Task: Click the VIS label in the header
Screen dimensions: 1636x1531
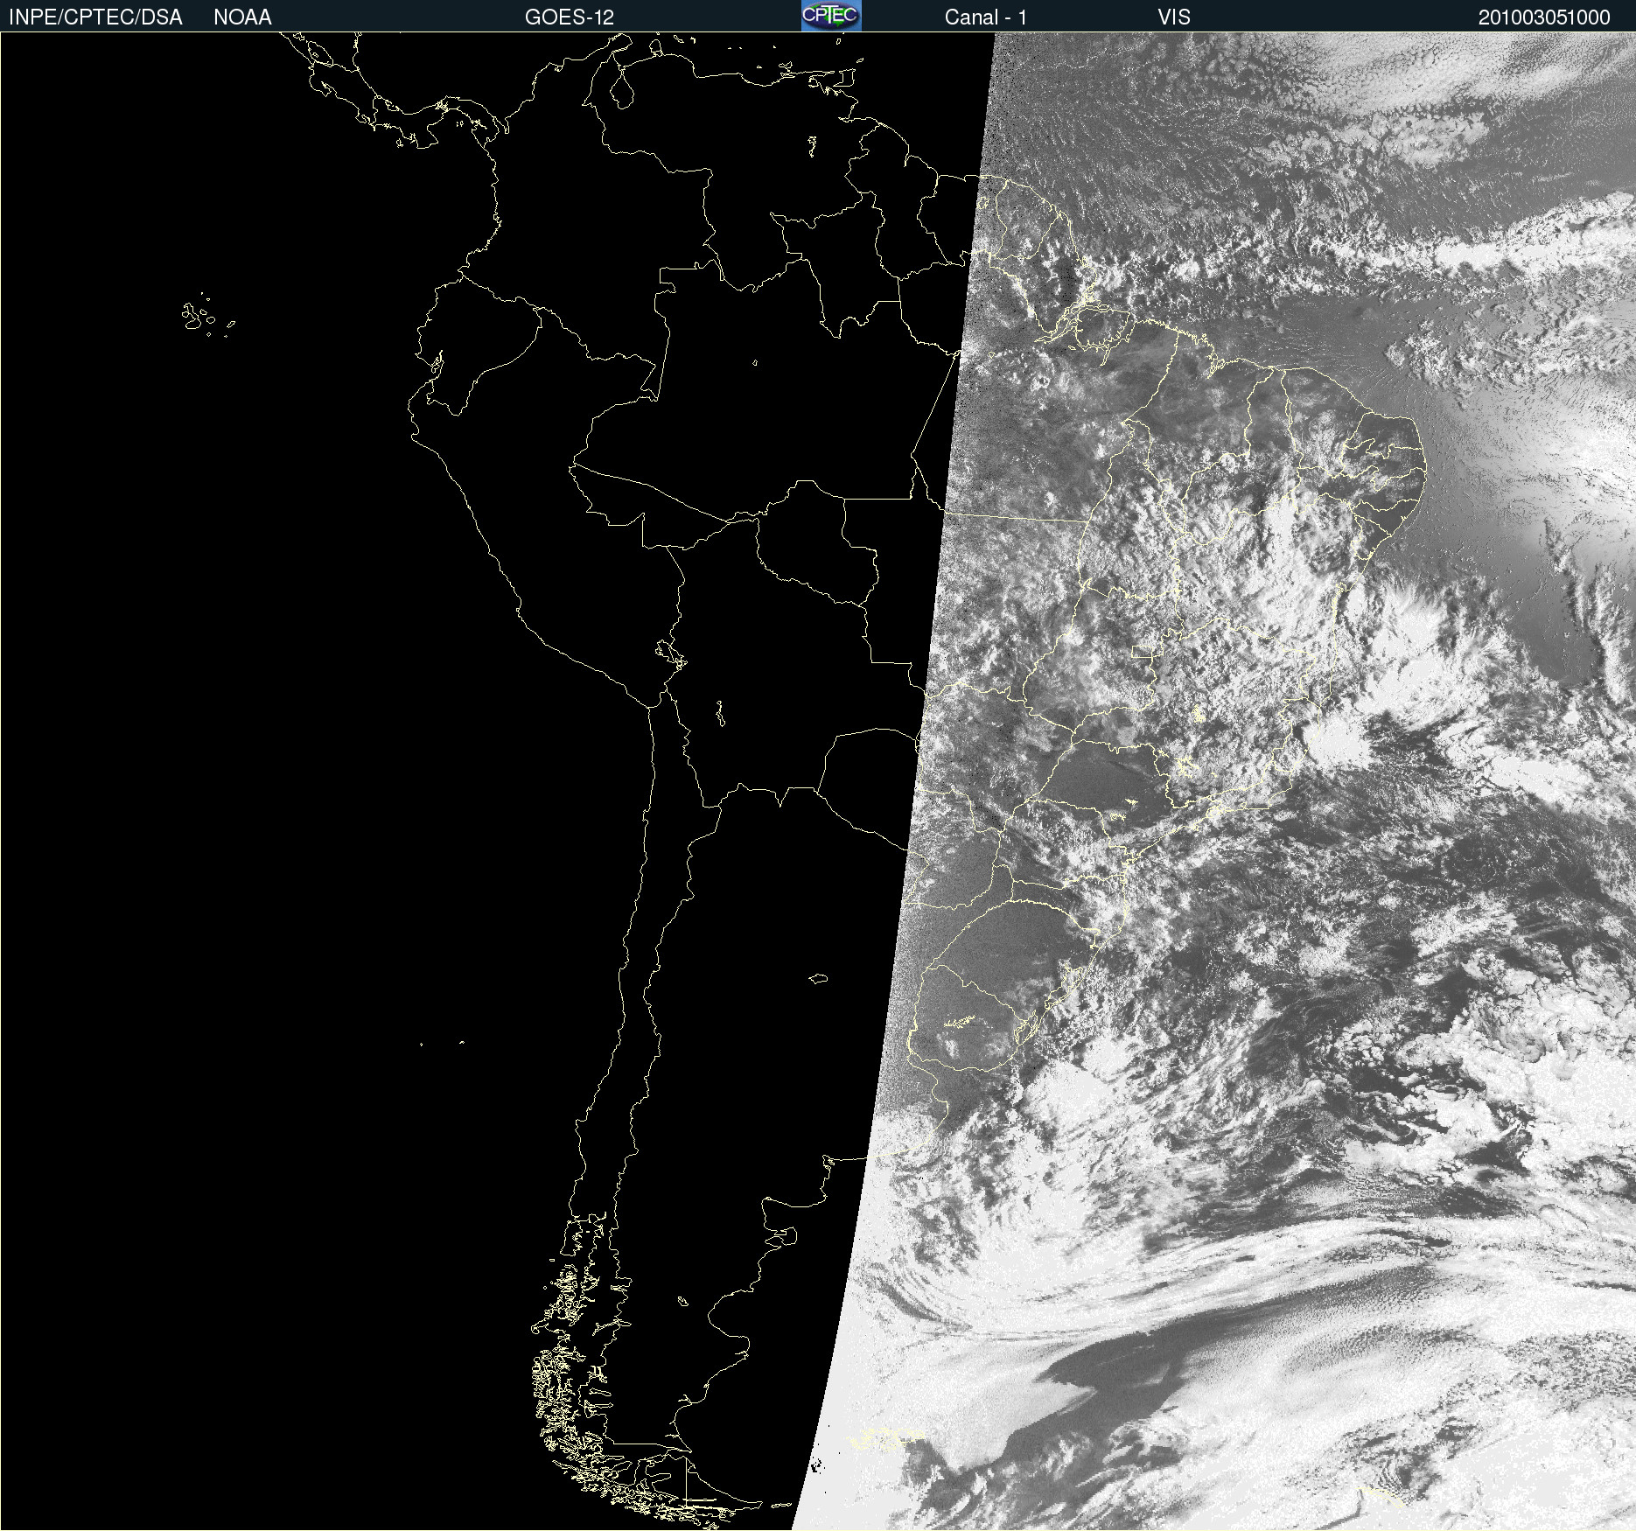Action: (1174, 17)
